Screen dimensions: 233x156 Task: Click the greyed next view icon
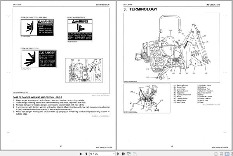(x=135, y=154)
